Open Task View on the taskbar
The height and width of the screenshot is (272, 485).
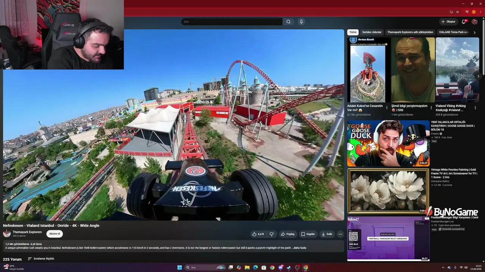point(230,267)
